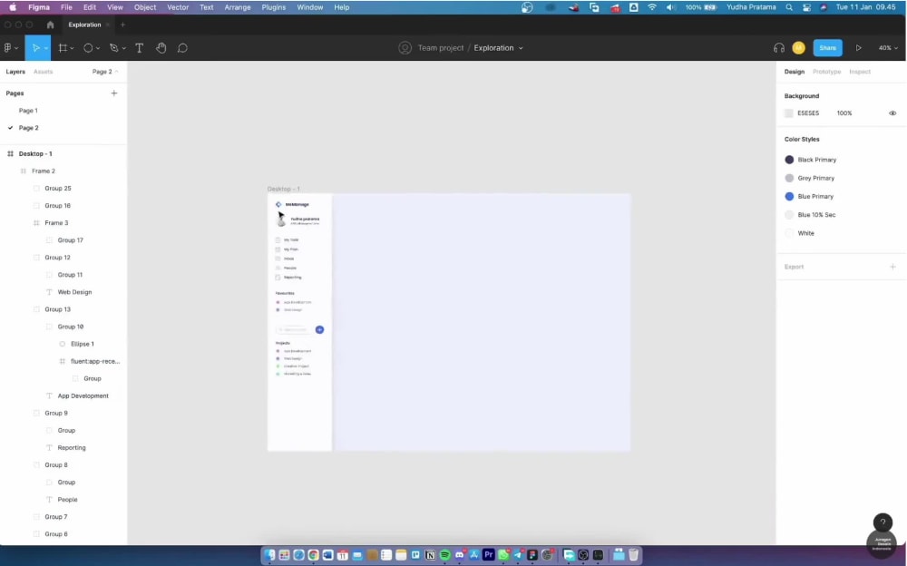Select the Ellipse shape tool
907x566 pixels.
click(88, 48)
